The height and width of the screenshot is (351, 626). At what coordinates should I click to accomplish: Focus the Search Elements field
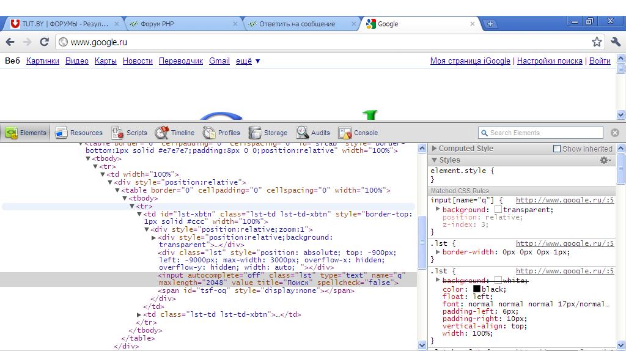point(540,133)
